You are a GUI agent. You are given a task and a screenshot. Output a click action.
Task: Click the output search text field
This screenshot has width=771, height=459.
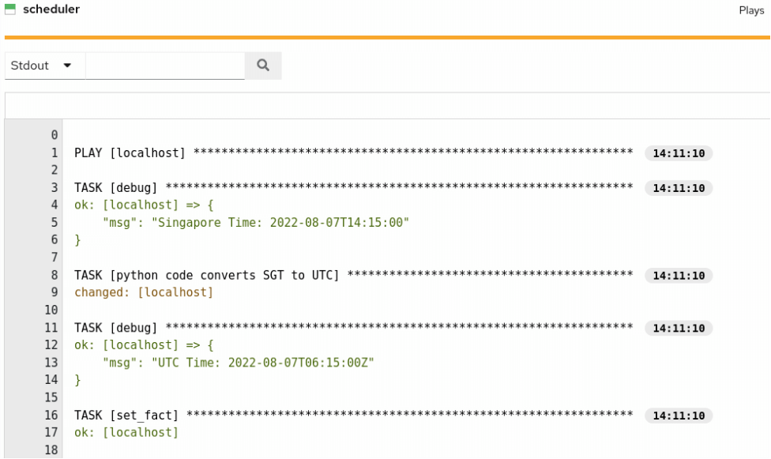pos(164,66)
